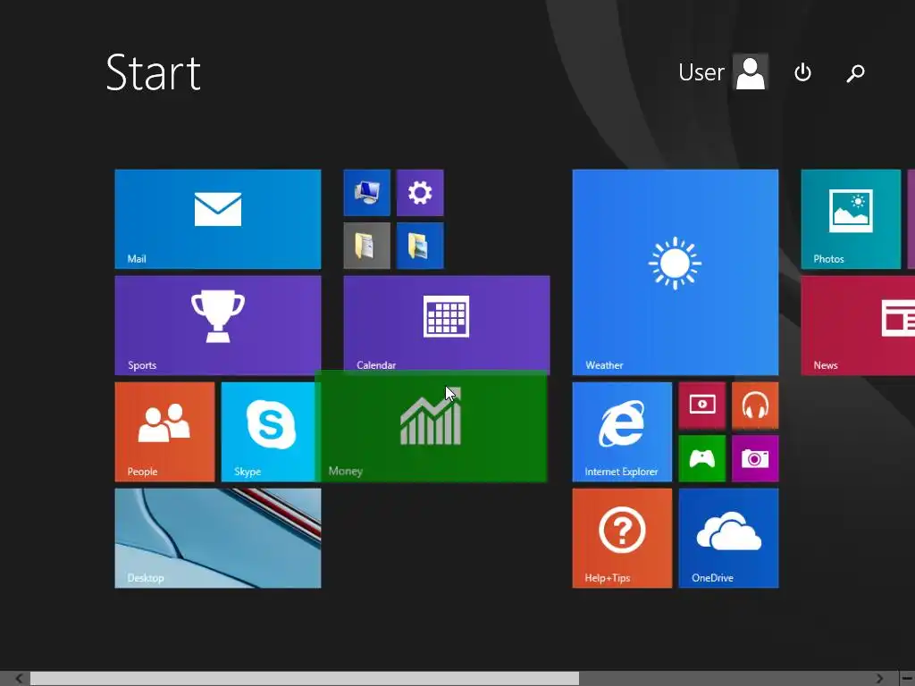Open the Help+Tips tile
Viewport: 915px width, 686px height.
622,539
